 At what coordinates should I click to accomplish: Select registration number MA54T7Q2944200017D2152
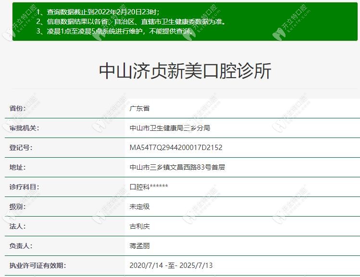[176, 148]
